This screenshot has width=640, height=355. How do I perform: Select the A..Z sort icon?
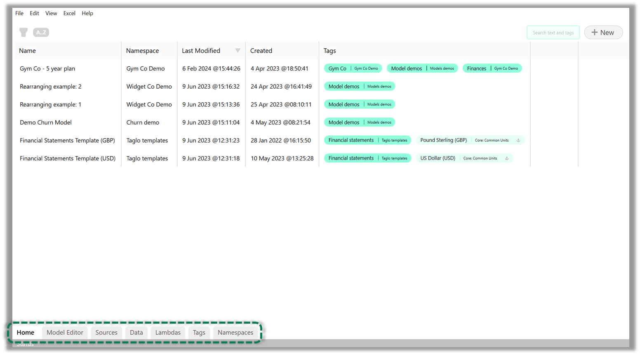[x=41, y=32]
